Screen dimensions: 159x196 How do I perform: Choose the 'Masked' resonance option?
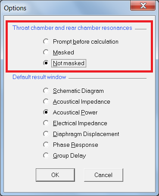46,52
